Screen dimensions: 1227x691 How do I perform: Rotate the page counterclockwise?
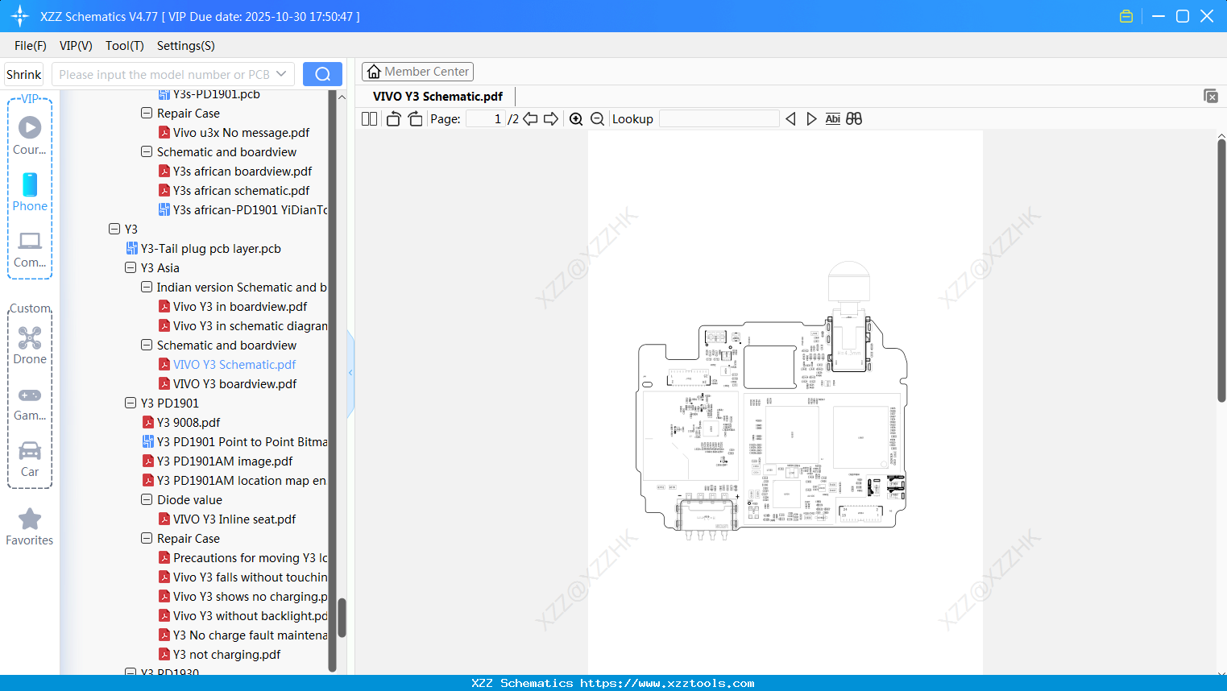coord(392,118)
